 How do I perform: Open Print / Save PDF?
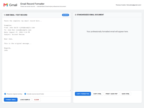pyautogui.click(x=111, y=94)
